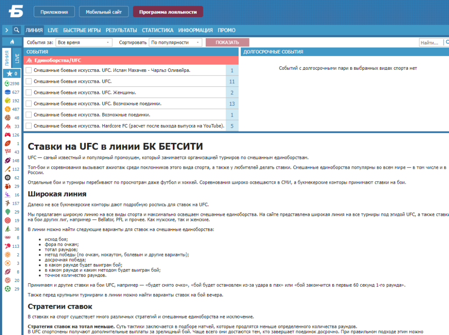Click the ПОКАЗАТЬ button
This screenshot has height=335, width=449.
coord(228,43)
